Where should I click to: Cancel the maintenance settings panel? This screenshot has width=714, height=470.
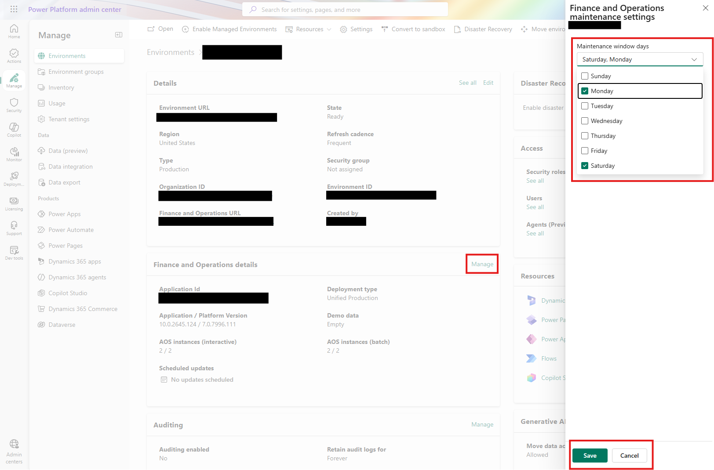[x=630, y=456]
